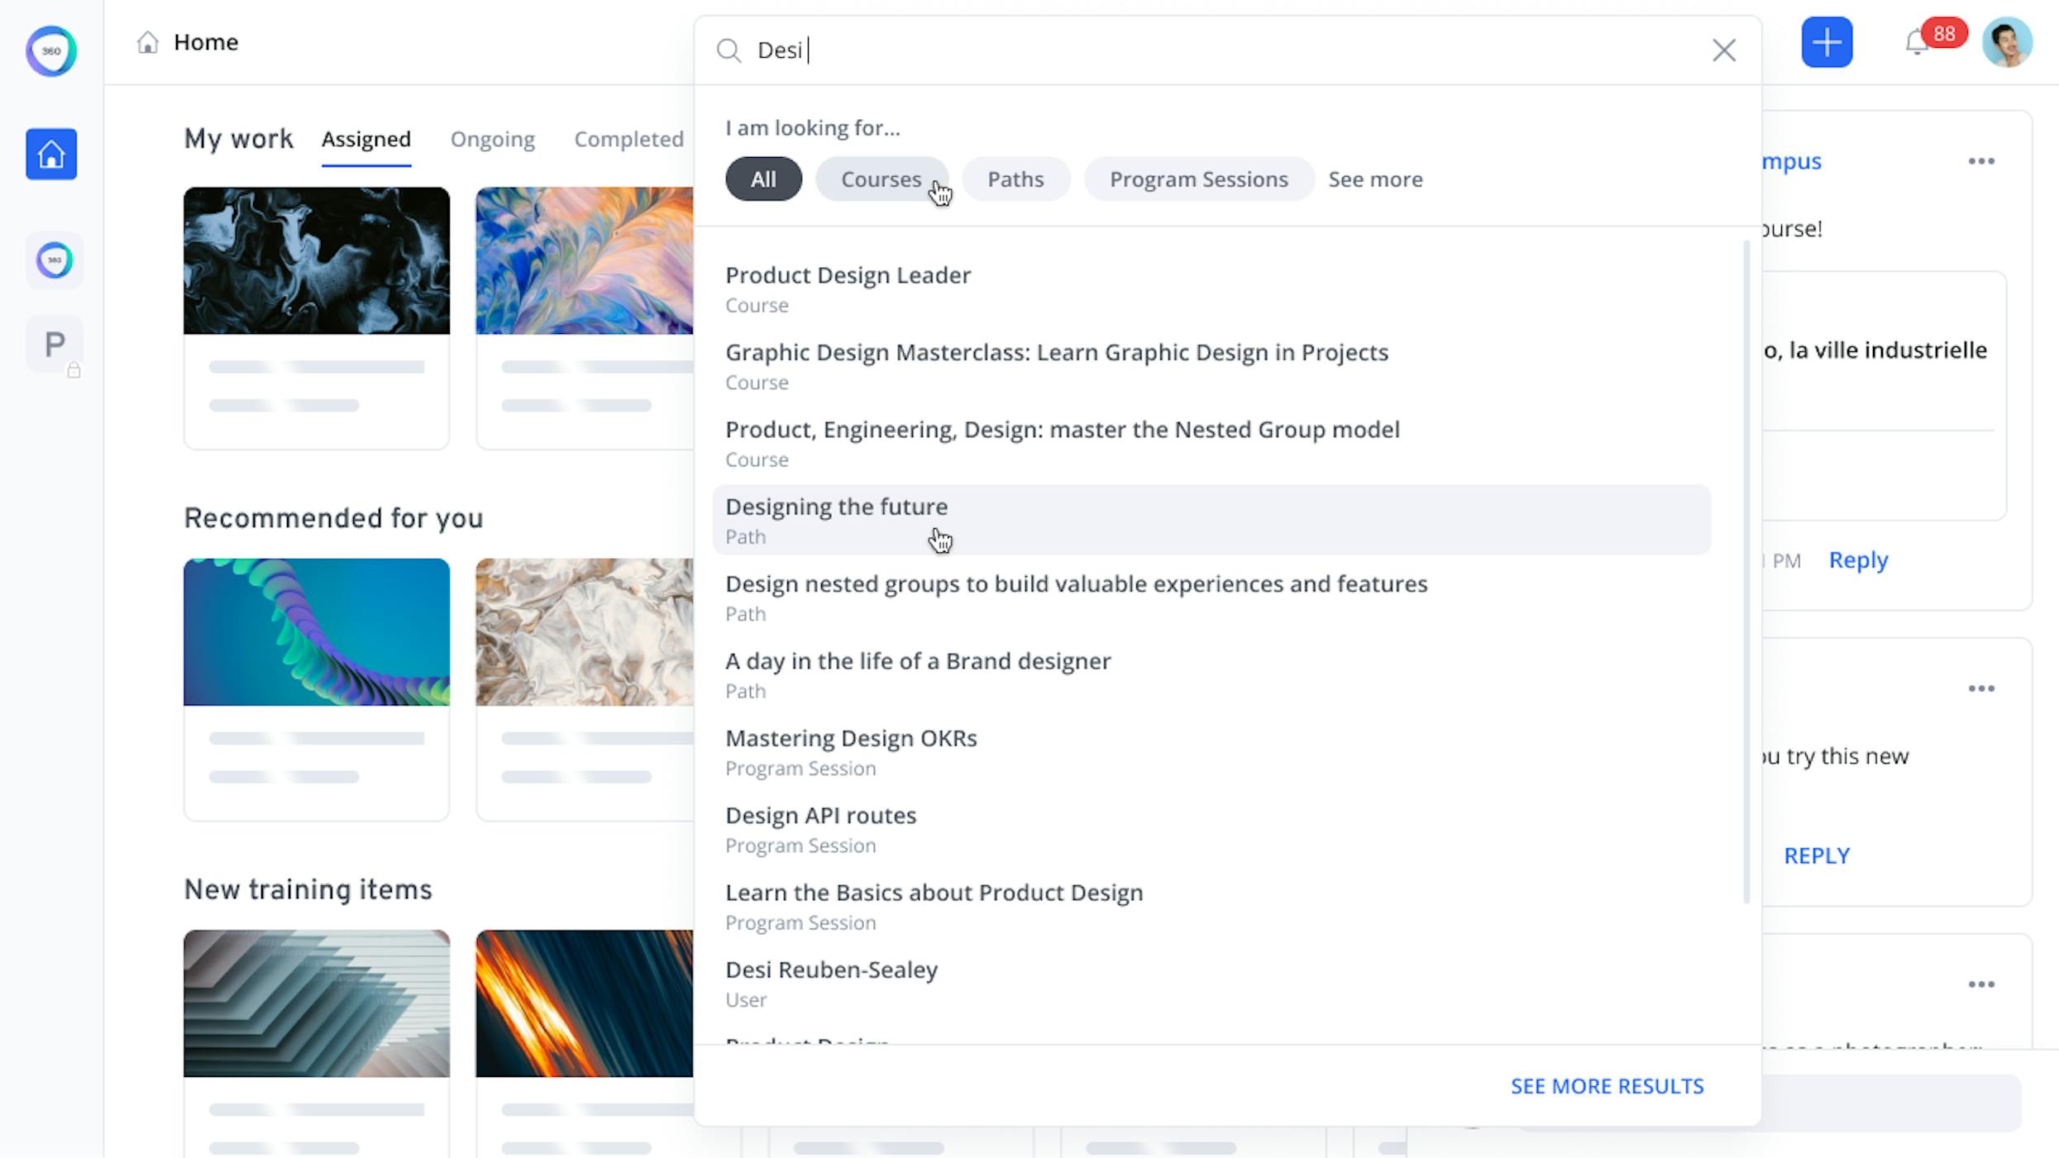The height and width of the screenshot is (1158, 2059).
Task: Open three-dot menu on bottom feed post
Action: click(1981, 984)
